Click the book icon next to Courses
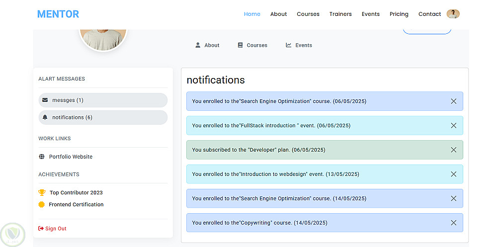497x247 pixels. point(241,45)
